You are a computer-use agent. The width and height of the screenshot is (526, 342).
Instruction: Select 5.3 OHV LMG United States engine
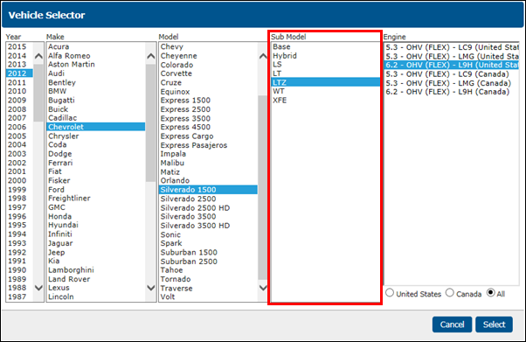tap(452, 56)
